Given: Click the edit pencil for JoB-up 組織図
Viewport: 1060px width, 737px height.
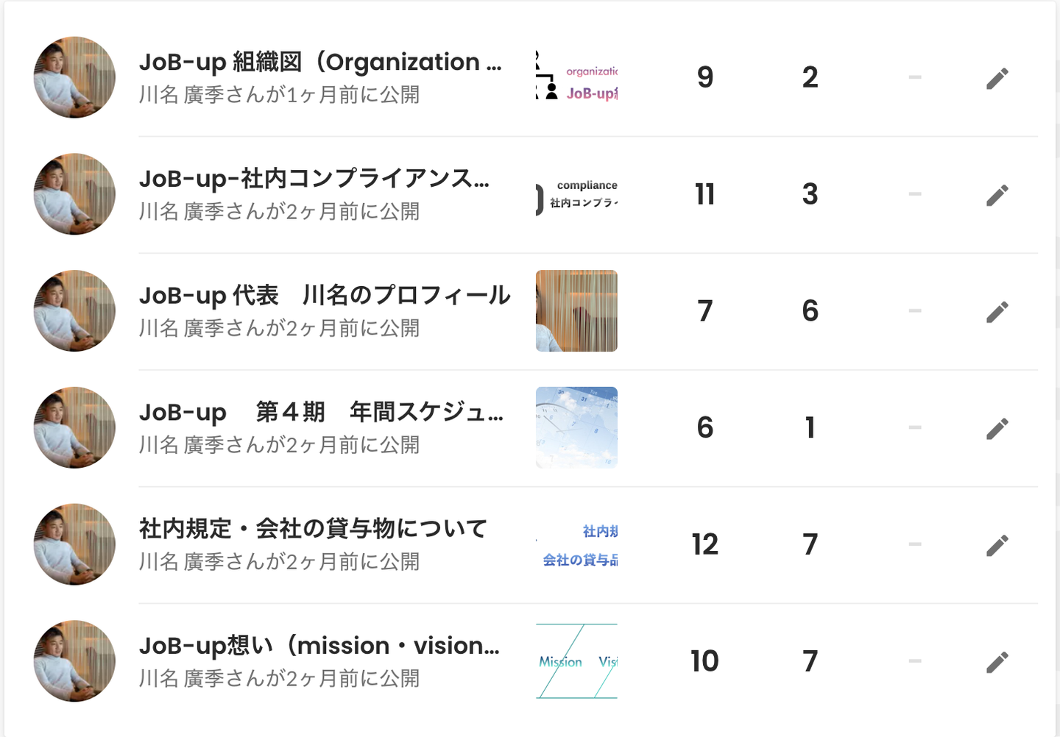Looking at the screenshot, I should pos(997,78).
